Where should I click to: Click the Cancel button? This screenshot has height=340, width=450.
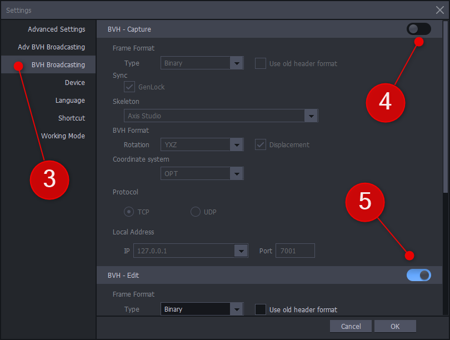coord(351,326)
